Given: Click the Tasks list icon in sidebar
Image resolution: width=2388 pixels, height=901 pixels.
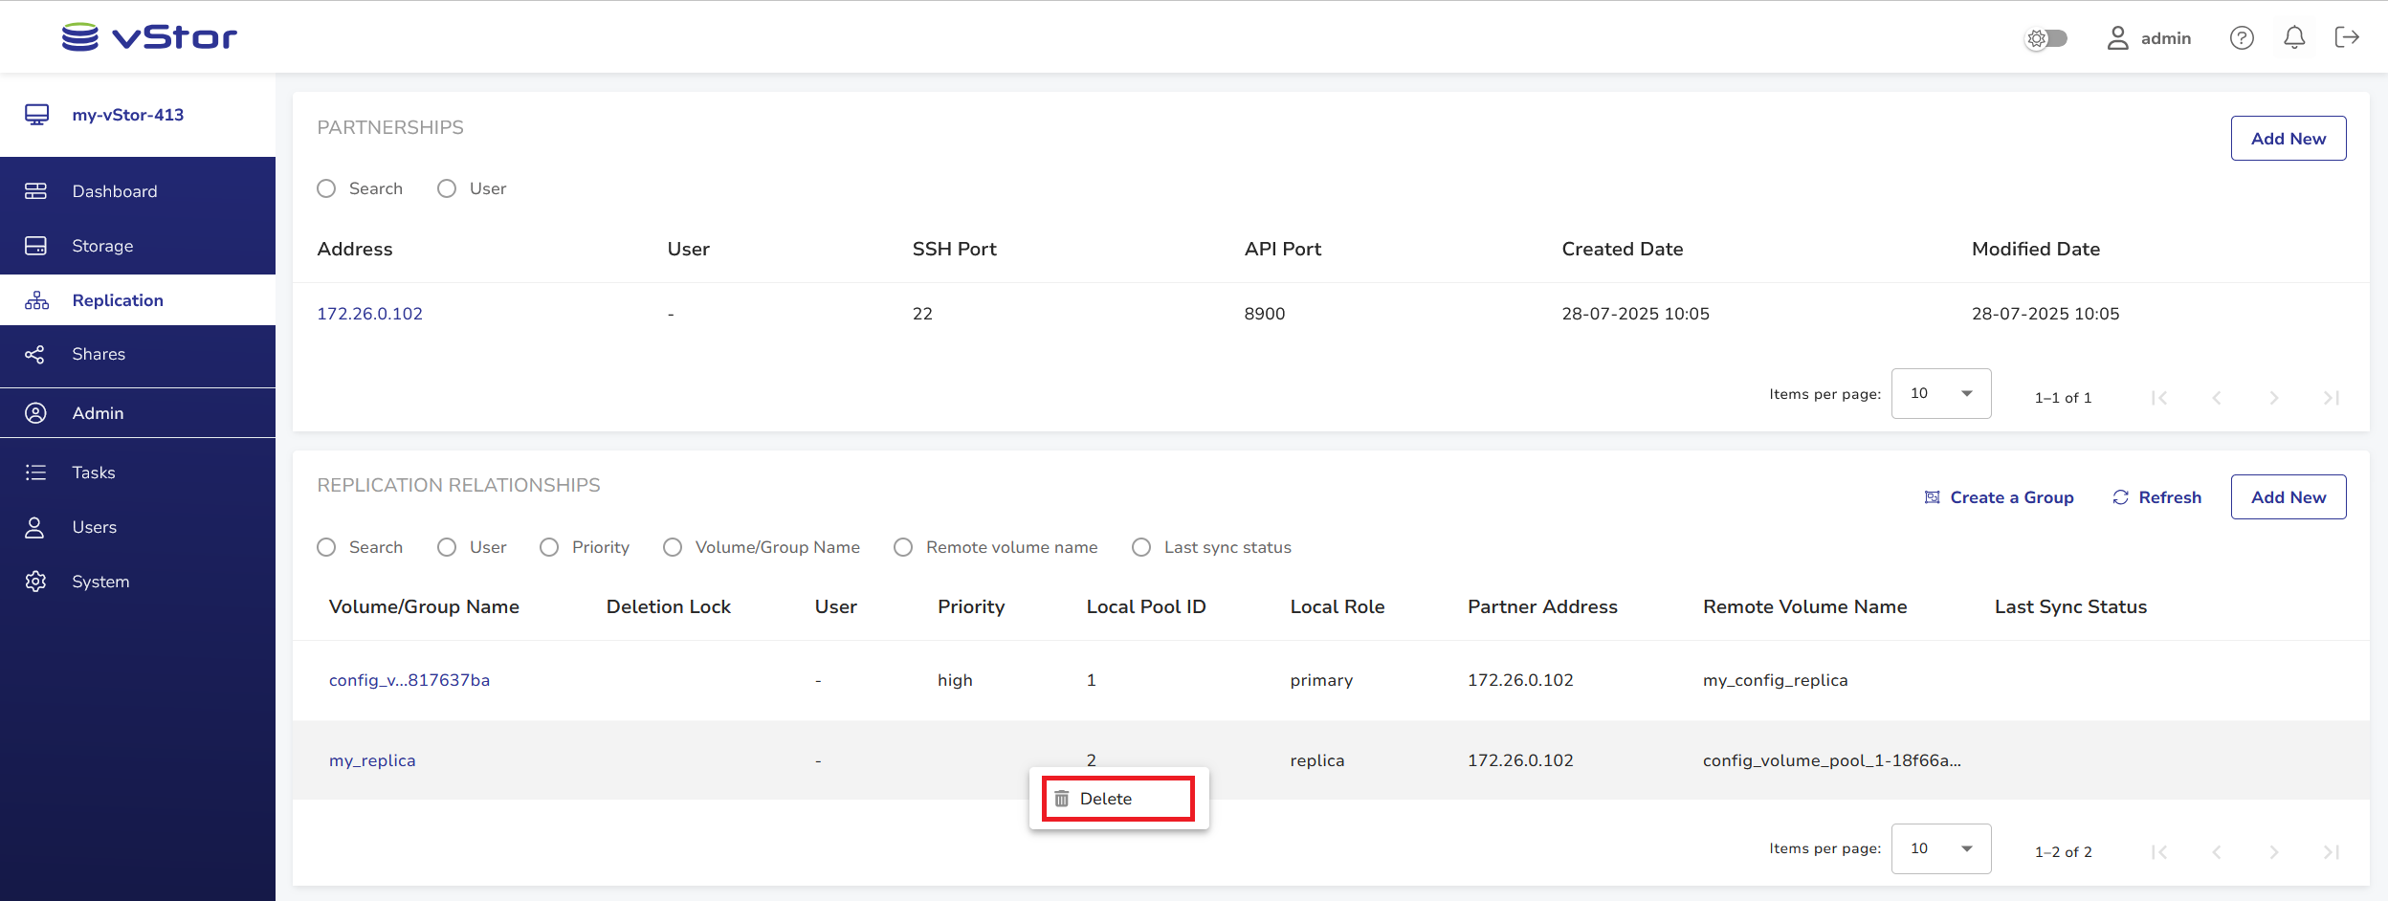Looking at the screenshot, I should (x=35, y=472).
